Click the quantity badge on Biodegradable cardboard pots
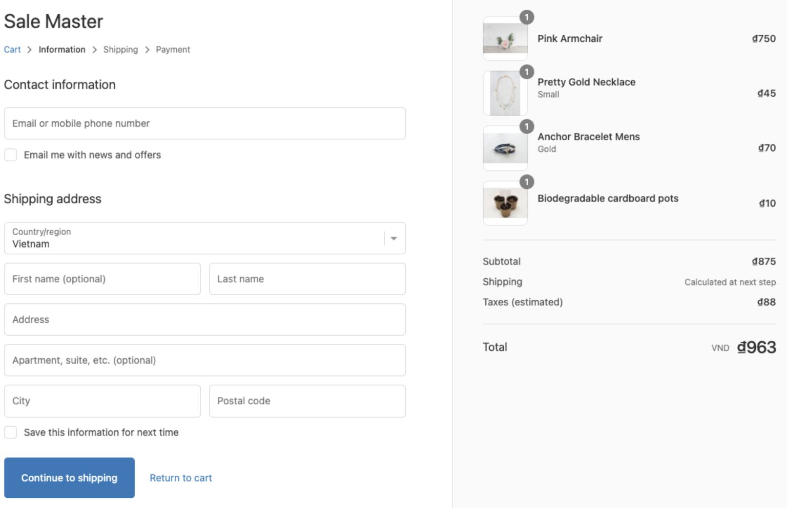The image size is (787, 508). (527, 182)
